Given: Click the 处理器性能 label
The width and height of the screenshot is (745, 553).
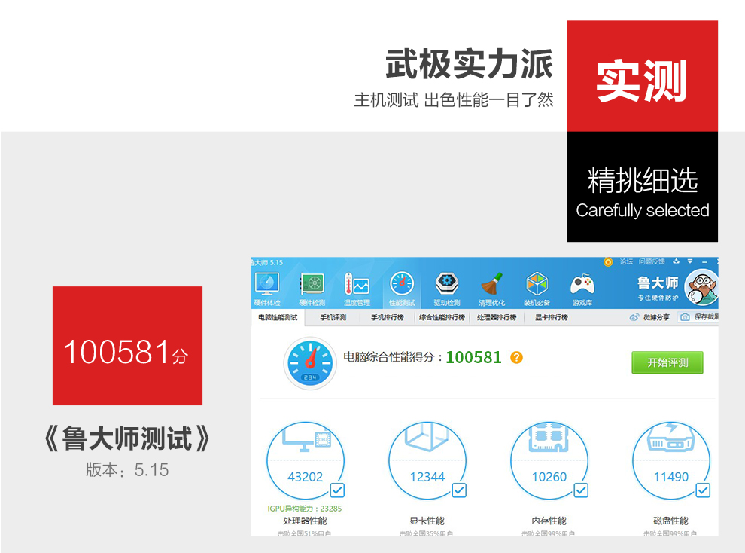Looking at the screenshot, I should [x=305, y=521].
